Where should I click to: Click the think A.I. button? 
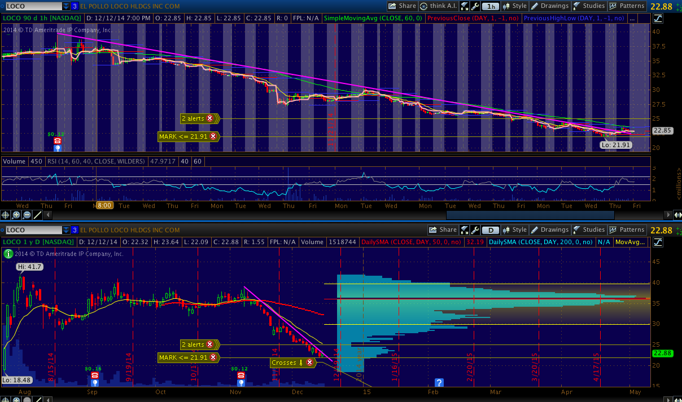click(438, 6)
